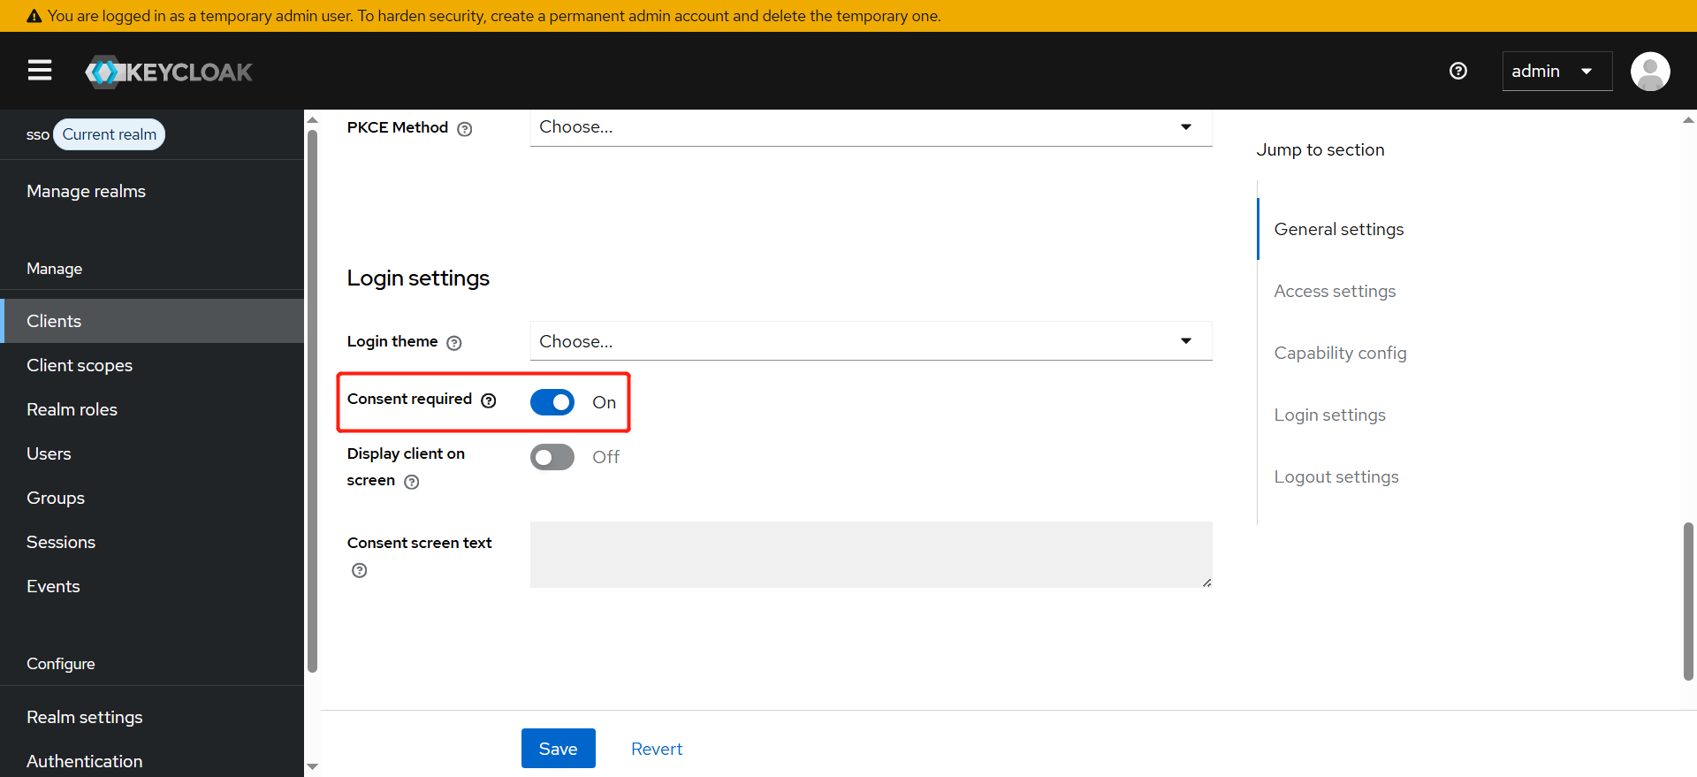
Task: Go to Client scopes
Action: pos(152,365)
